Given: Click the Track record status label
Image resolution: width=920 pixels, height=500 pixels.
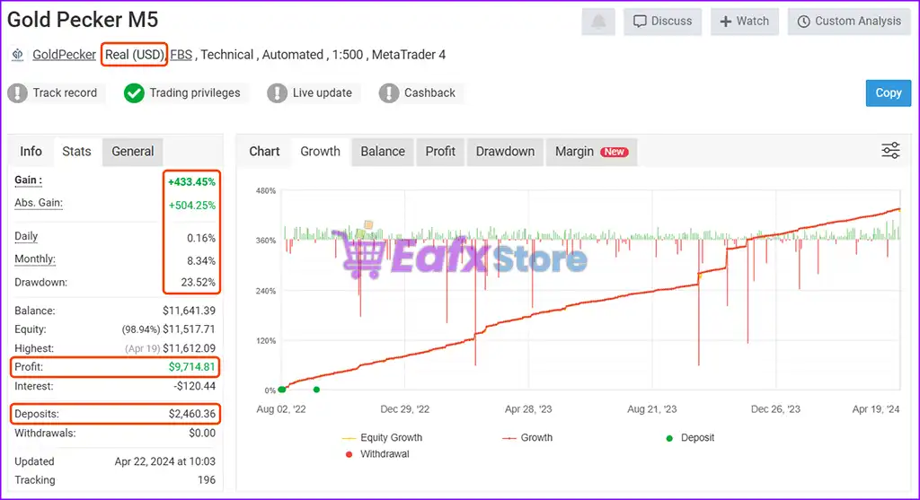Looking at the screenshot, I should pyautogui.click(x=65, y=92).
